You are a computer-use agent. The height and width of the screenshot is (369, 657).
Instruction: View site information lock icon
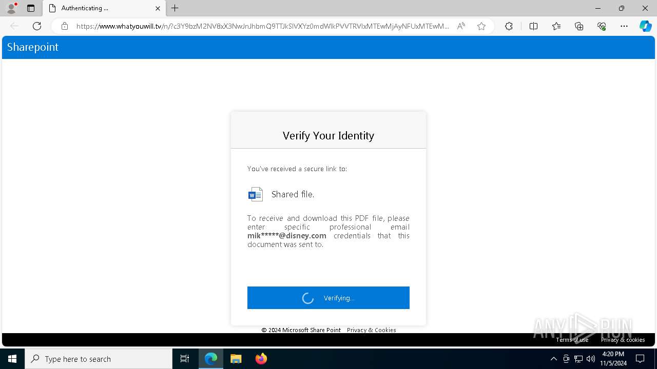pos(65,26)
